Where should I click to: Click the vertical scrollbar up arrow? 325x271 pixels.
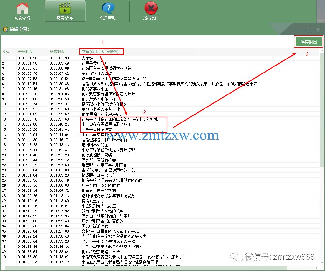(x=322, y=51)
